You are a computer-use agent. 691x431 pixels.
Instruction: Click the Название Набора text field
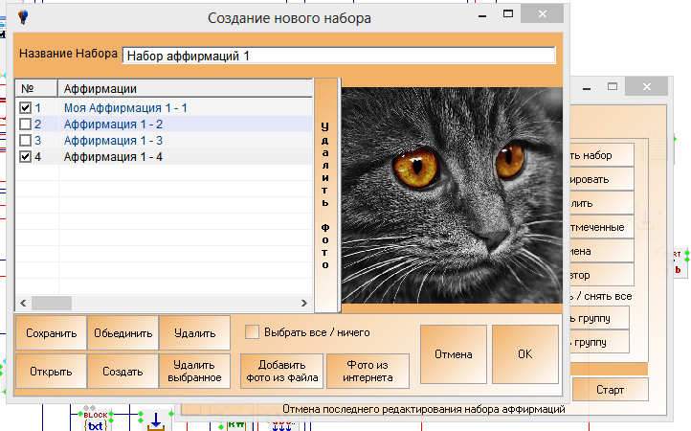coord(339,56)
